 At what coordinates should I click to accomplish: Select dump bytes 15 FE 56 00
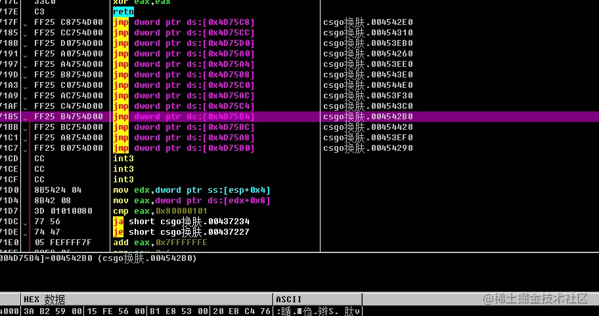coord(115,311)
